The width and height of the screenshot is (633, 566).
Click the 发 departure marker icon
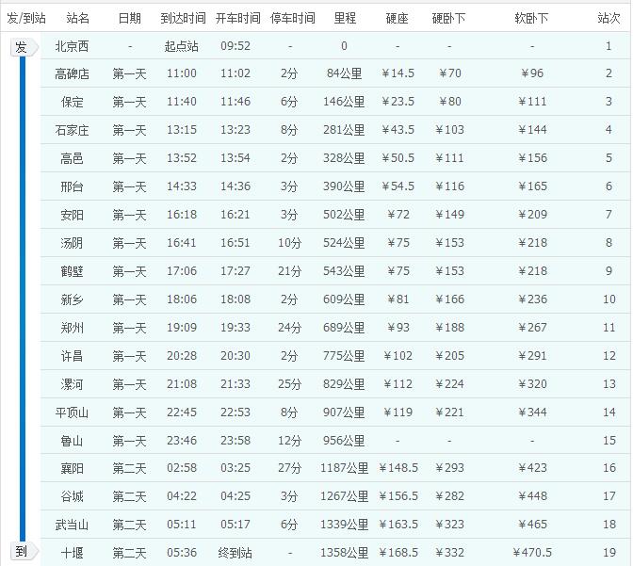point(21,47)
